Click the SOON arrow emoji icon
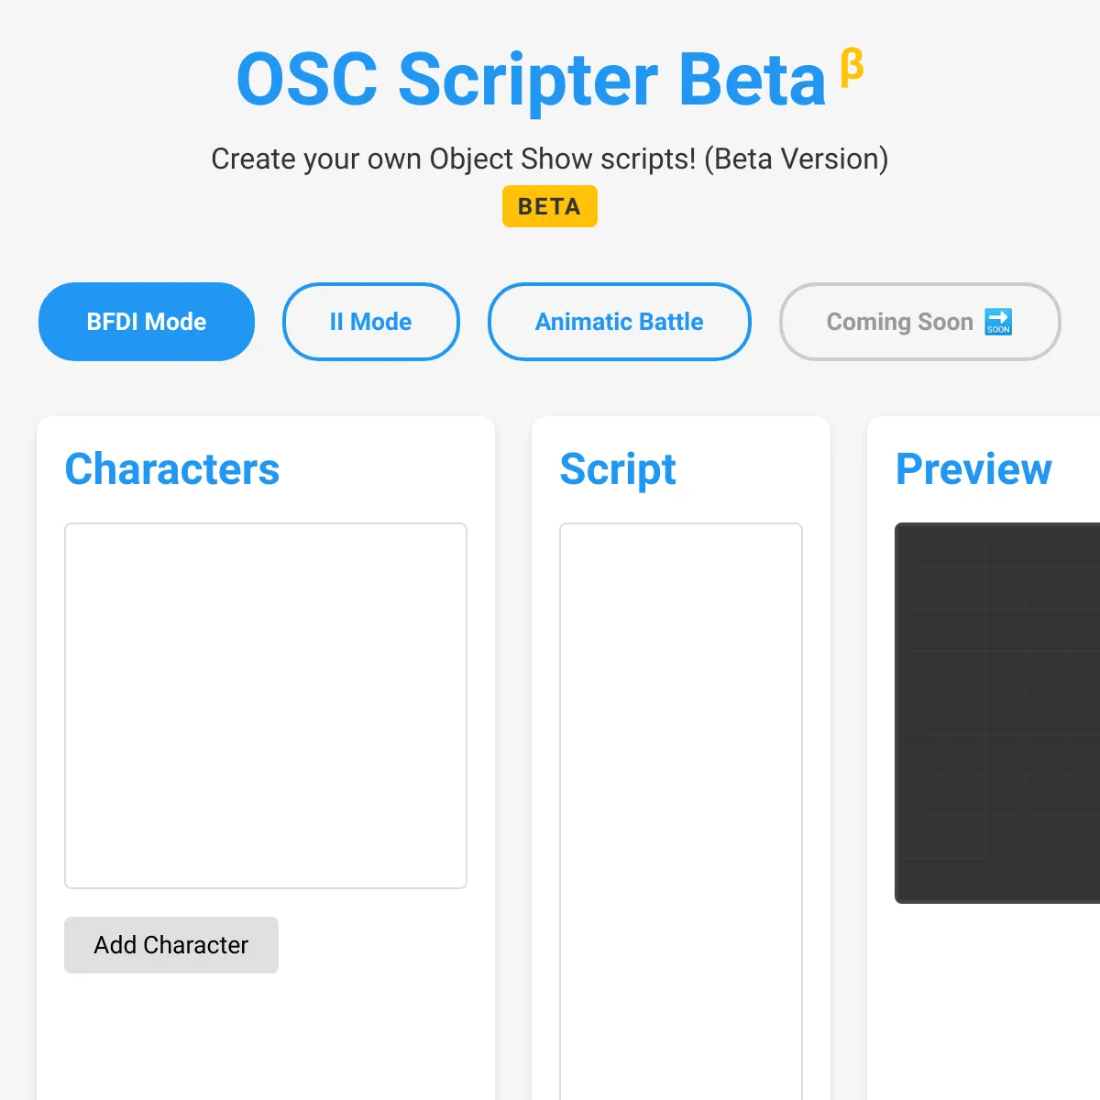Image resolution: width=1100 pixels, height=1100 pixels. click(998, 322)
